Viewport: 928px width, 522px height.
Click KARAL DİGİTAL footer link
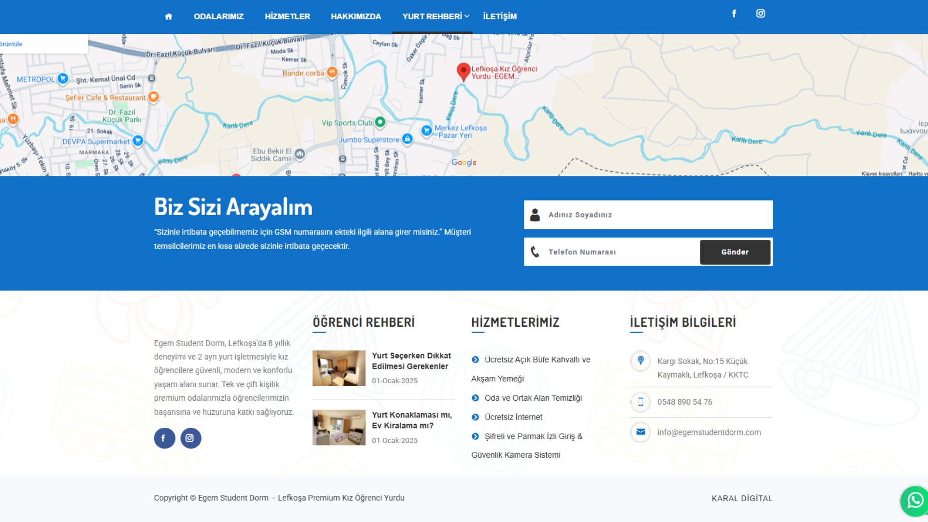tap(741, 498)
